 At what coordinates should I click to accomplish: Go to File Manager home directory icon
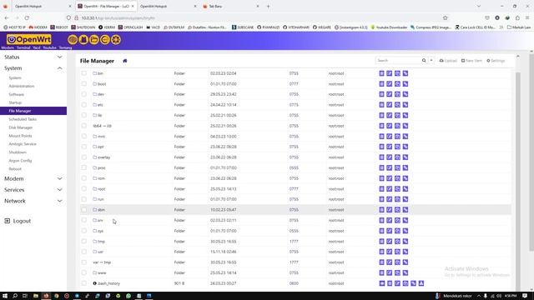(124, 61)
